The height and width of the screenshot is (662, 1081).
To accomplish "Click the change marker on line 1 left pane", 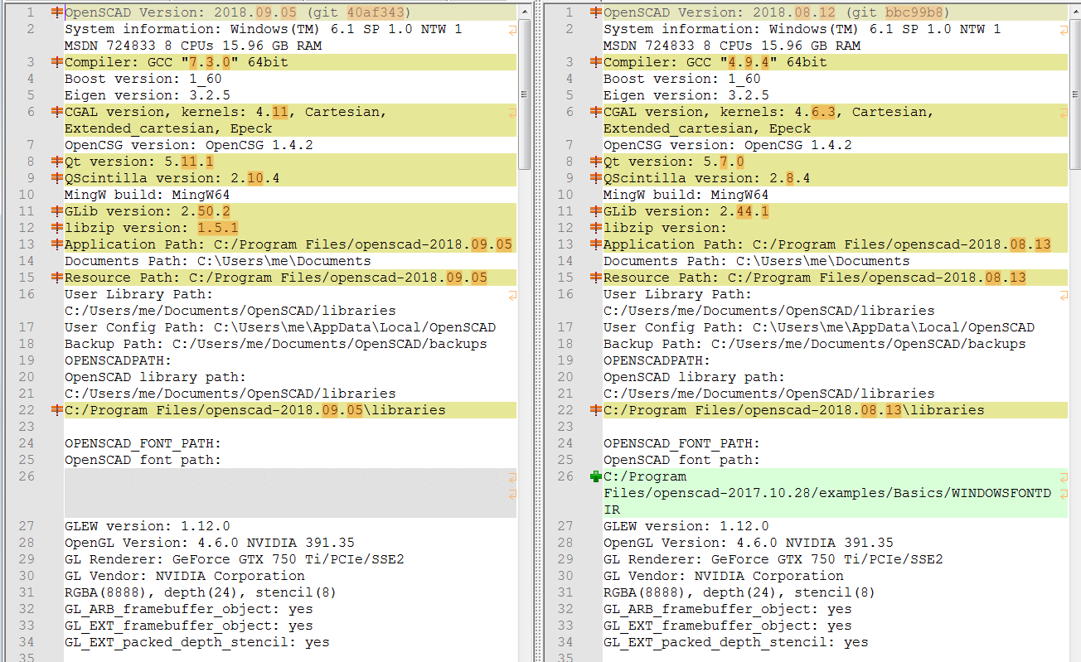I will pyautogui.click(x=58, y=12).
